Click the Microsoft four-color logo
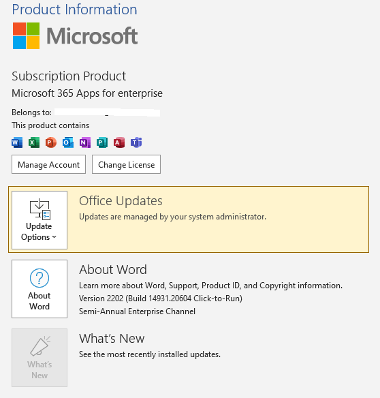 coord(27,36)
